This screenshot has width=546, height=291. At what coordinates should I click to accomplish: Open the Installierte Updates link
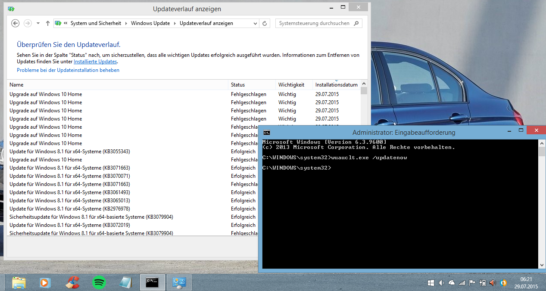point(95,62)
